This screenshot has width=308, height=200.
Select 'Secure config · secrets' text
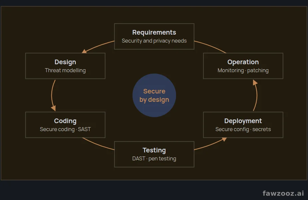[x=243, y=129]
